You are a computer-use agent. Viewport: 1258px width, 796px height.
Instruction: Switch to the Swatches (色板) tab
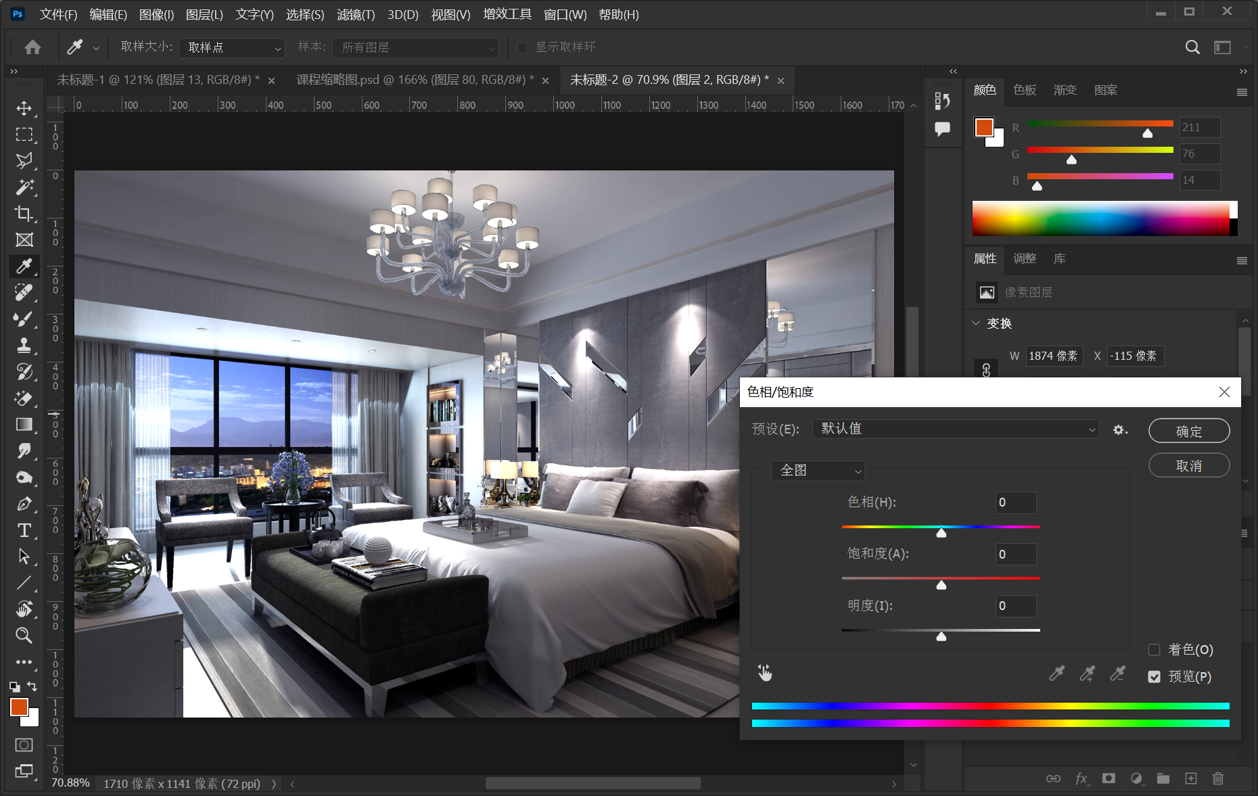click(x=1025, y=90)
